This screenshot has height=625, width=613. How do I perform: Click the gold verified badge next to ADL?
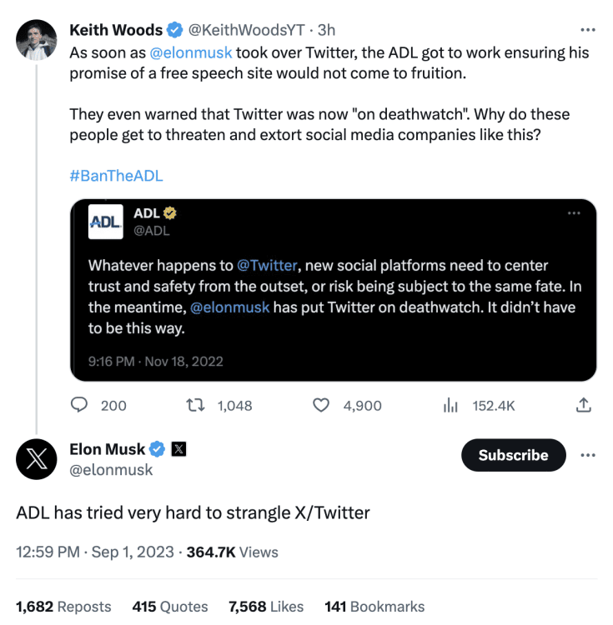[x=171, y=213]
